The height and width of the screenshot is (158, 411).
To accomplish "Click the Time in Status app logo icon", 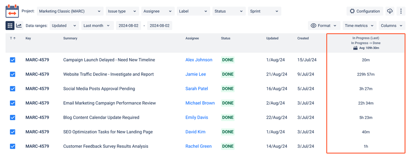I will (12, 11).
